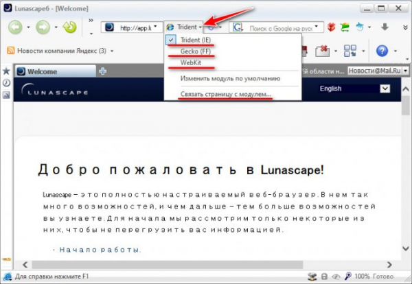Open the Favorites star sidebar icon
The height and width of the screenshot is (284, 412).
coord(6,71)
